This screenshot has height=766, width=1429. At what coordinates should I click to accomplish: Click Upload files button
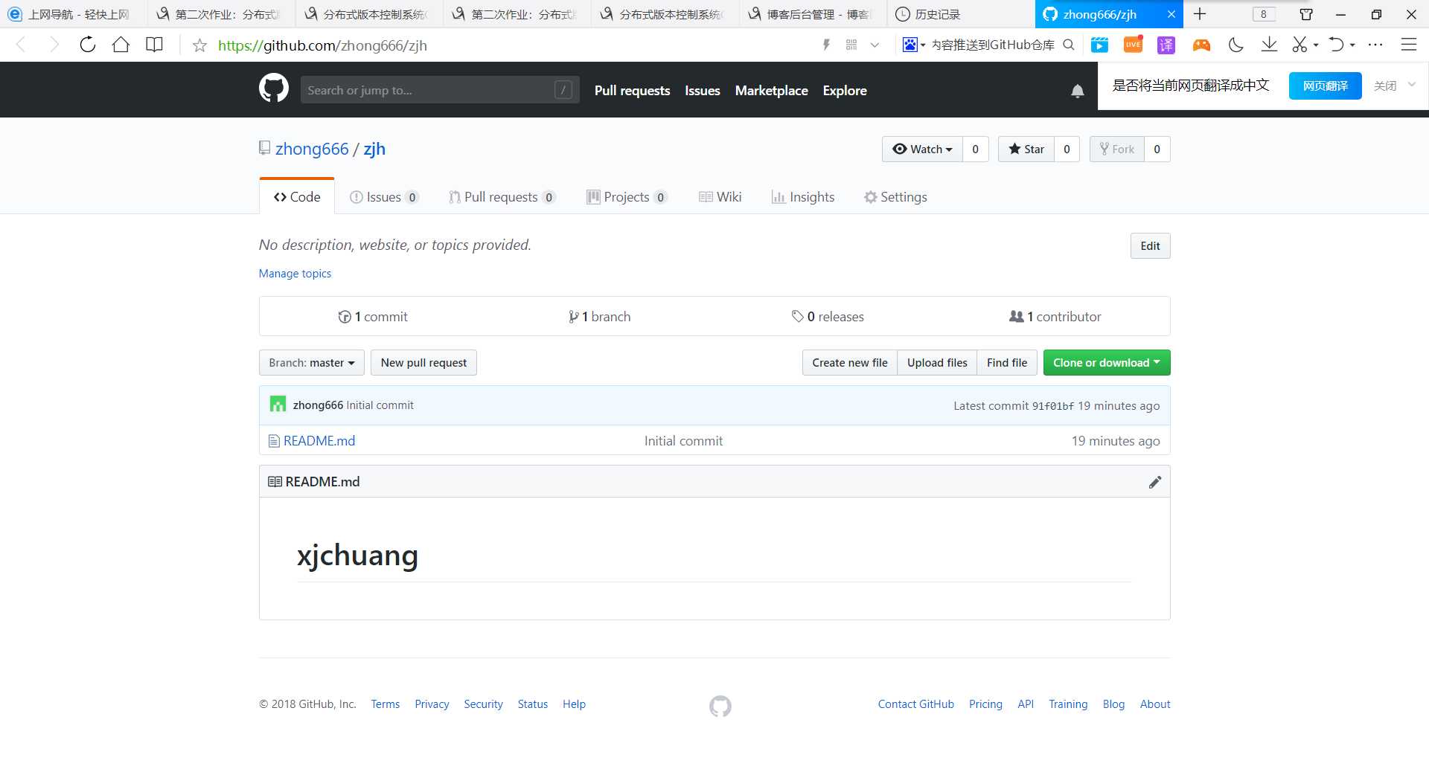[x=937, y=363]
